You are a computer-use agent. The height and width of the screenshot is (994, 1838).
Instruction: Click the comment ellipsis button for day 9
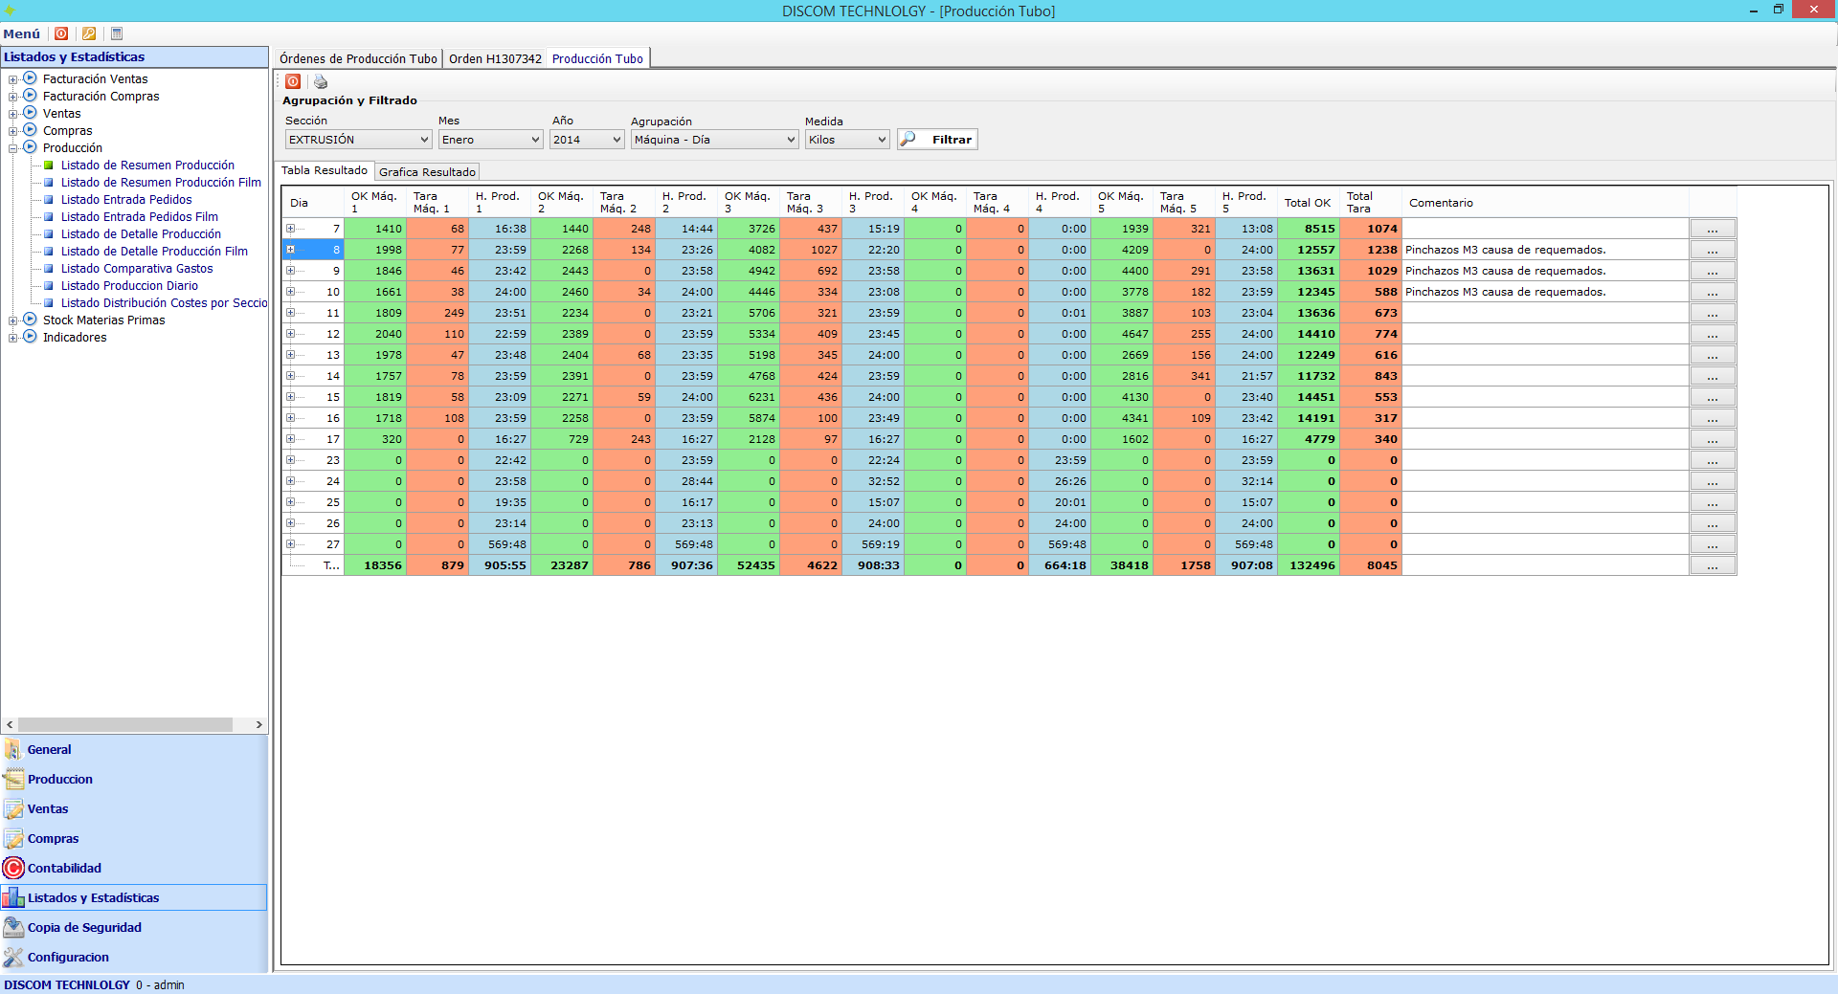1712,272
